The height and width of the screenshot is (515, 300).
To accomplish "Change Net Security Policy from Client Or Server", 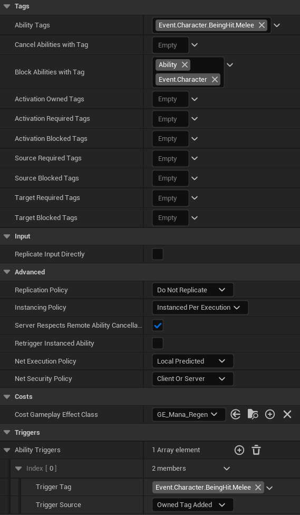I will [x=192, y=379].
